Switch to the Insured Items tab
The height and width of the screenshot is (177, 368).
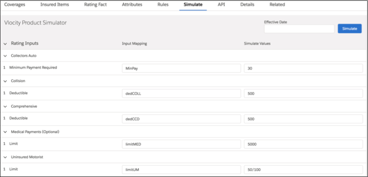[x=55, y=5]
